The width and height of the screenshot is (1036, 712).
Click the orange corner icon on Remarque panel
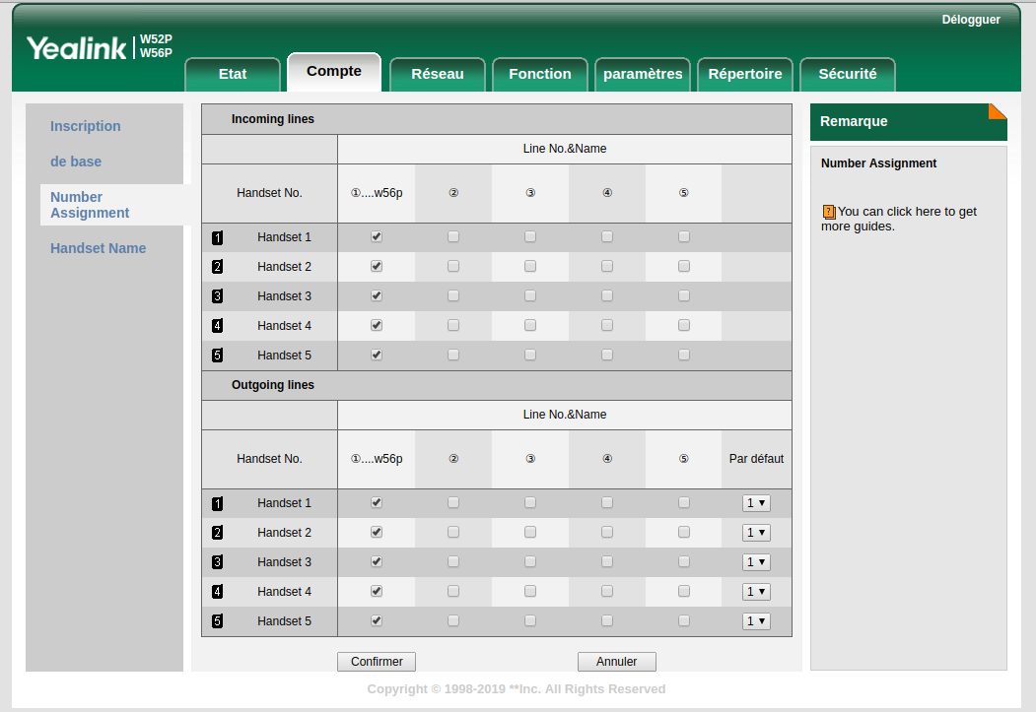(x=998, y=111)
